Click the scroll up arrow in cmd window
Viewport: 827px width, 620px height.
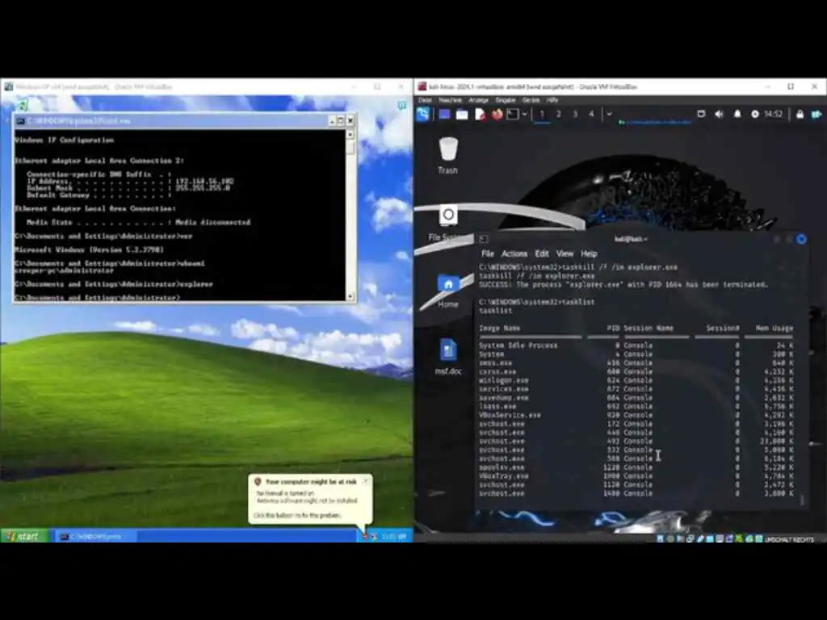click(351, 135)
